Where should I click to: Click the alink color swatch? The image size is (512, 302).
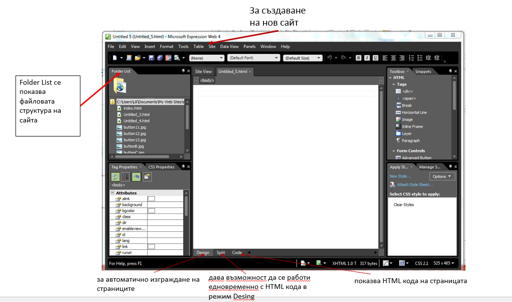[152, 198]
